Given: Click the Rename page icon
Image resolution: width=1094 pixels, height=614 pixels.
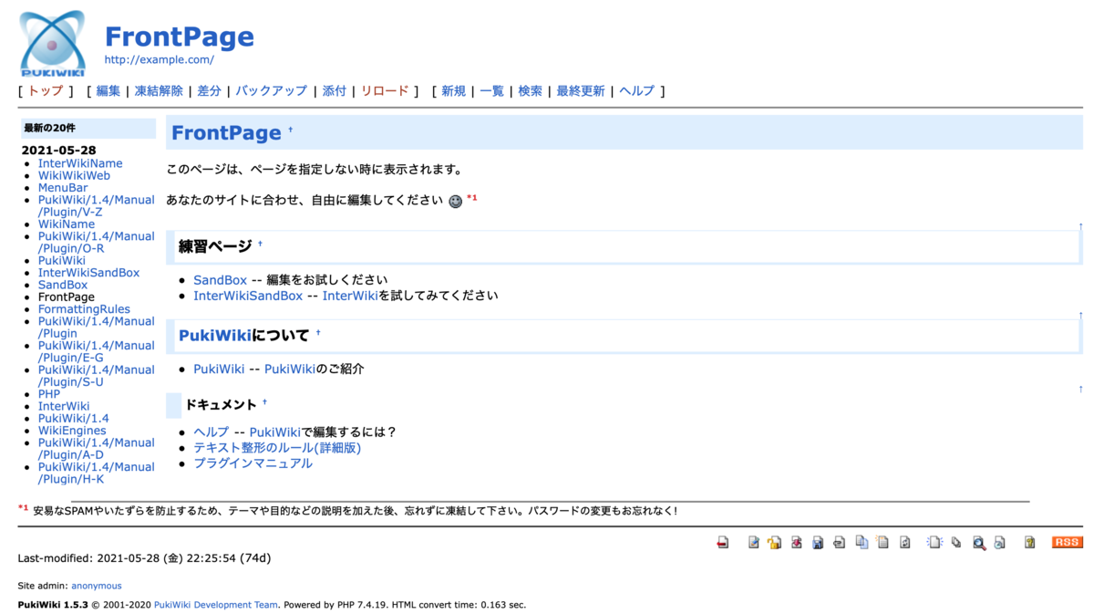Looking at the screenshot, I should [882, 542].
